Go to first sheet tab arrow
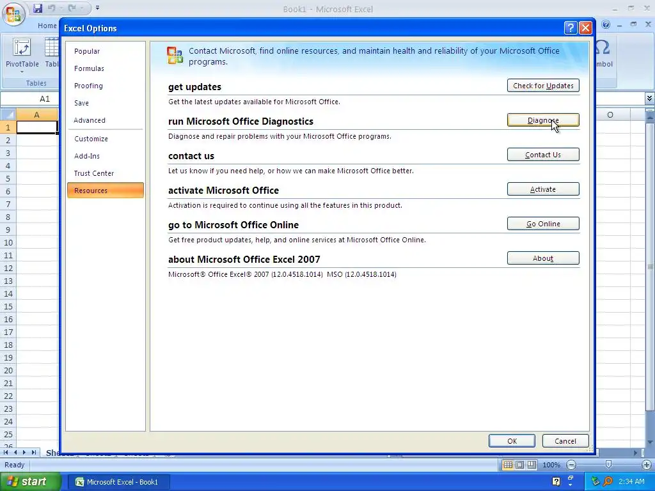 (x=6, y=453)
